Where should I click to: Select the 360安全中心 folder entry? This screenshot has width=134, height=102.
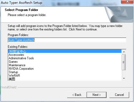65,51
